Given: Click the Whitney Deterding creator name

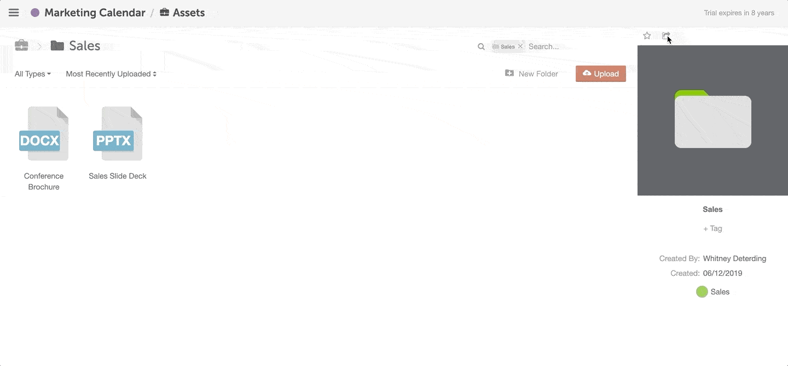Looking at the screenshot, I should pos(734,258).
